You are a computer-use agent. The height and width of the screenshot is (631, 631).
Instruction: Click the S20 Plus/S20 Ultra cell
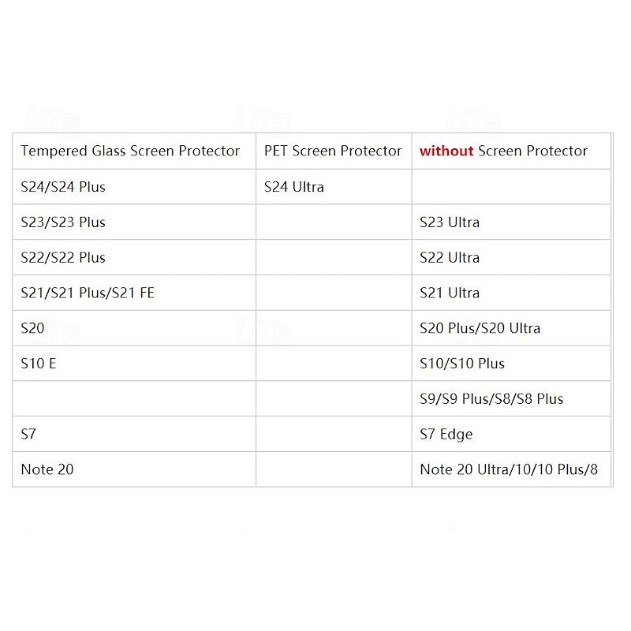pos(480,328)
